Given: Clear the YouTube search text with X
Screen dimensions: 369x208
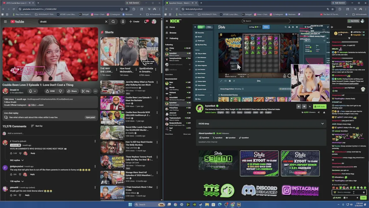Looking at the screenshot, I should 106,21.
